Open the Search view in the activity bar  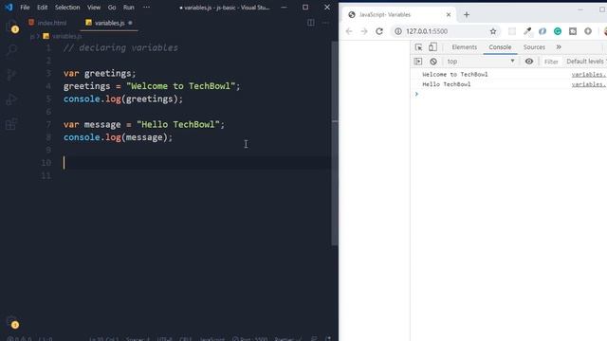point(12,49)
